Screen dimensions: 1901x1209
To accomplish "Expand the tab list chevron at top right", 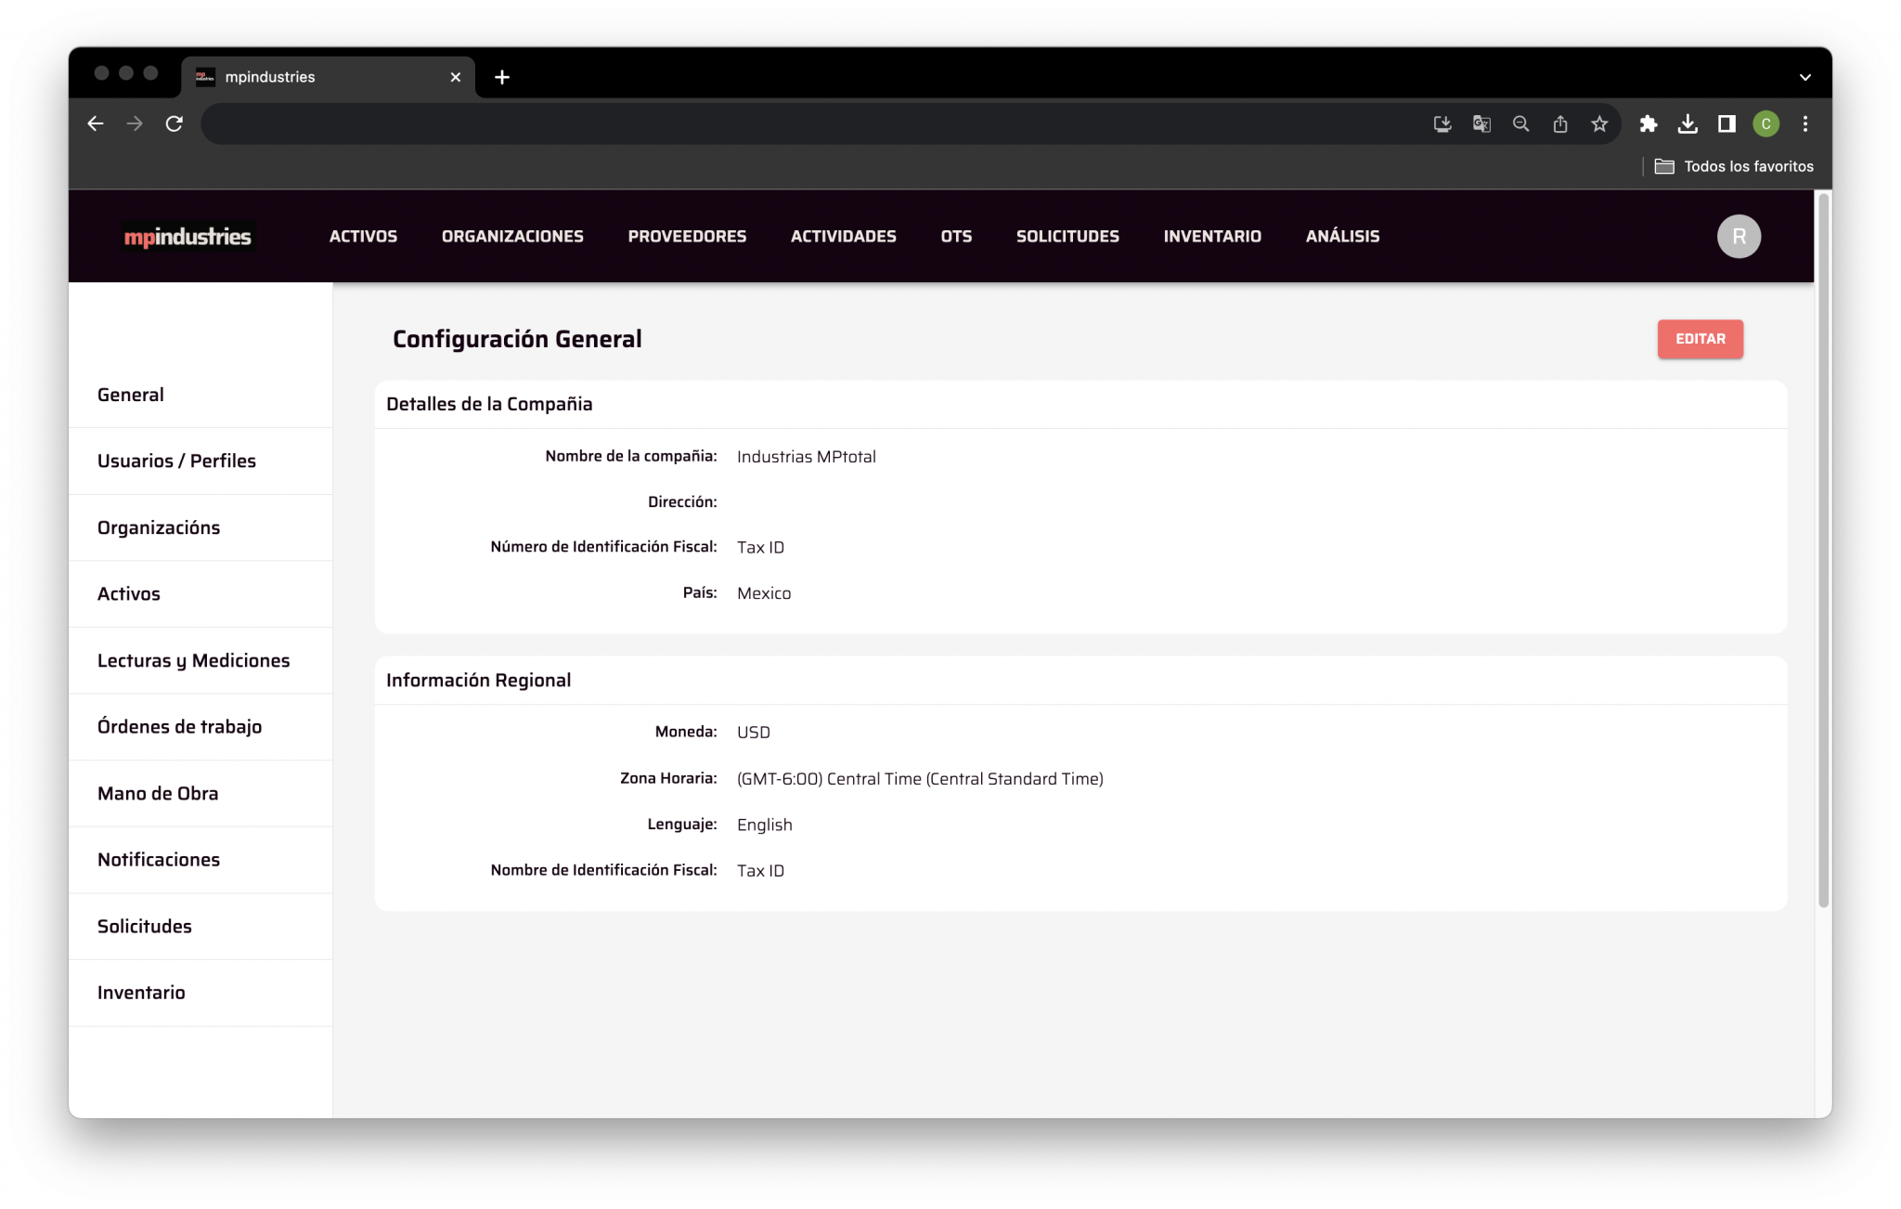I will click(x=1804, y=76).
